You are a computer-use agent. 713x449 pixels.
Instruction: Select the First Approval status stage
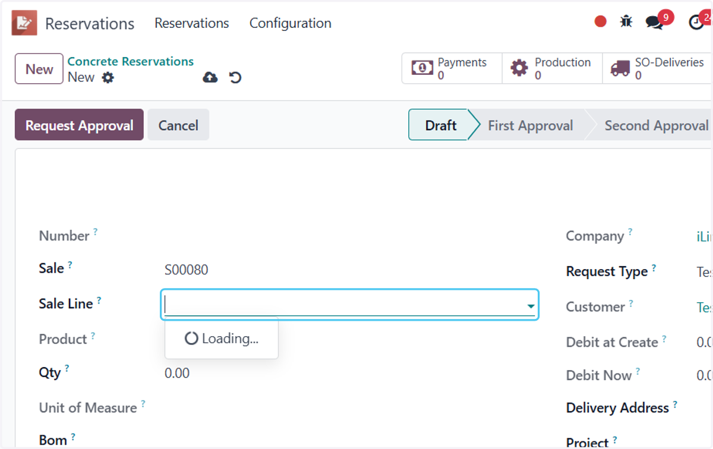pyautogui.click(x=531, y=125)
